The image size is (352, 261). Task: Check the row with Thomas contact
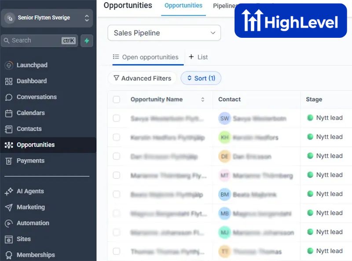117,251
